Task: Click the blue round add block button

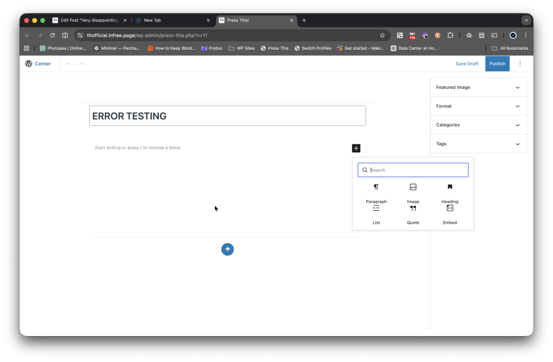Action: click(x=227, y=249)
